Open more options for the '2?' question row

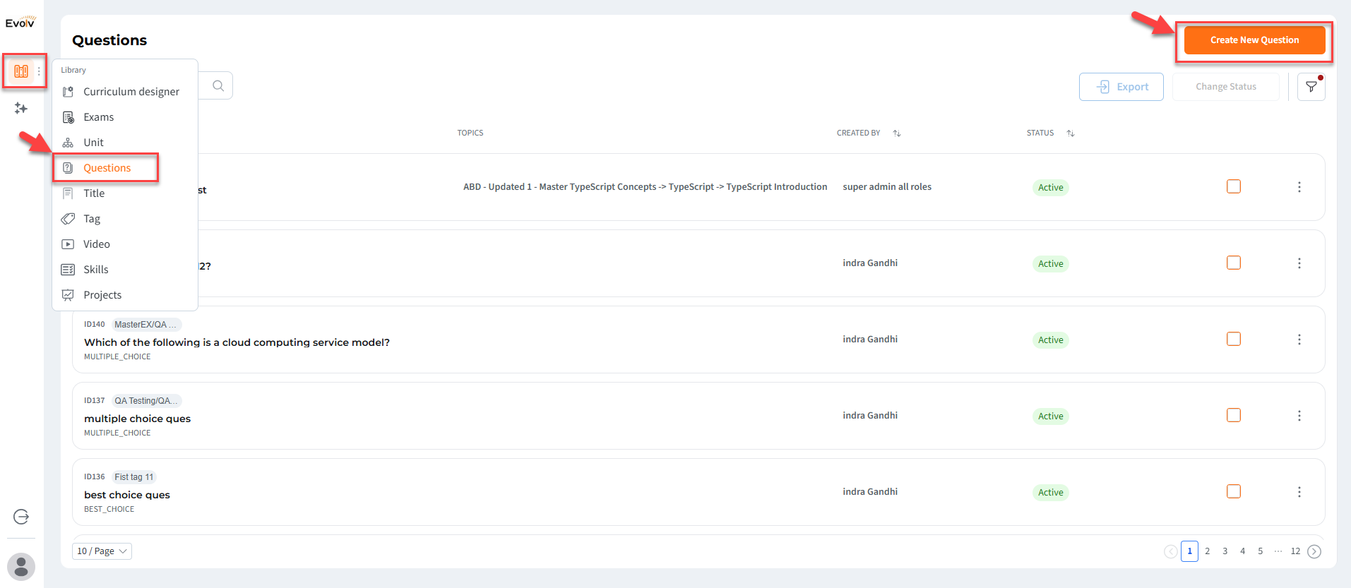click(x=1299, y=263)
